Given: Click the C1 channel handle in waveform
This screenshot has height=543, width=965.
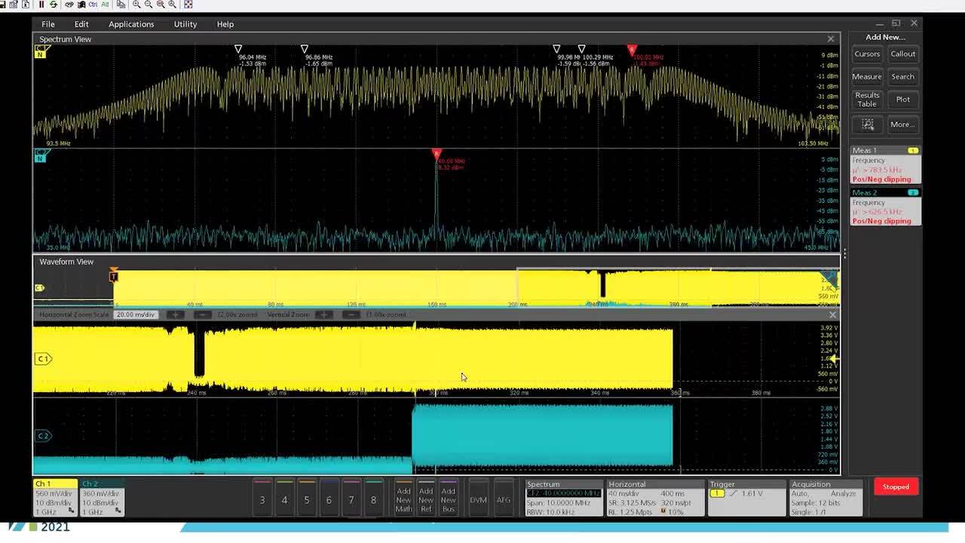Looking at the screenshot, I should pos(43,359).
